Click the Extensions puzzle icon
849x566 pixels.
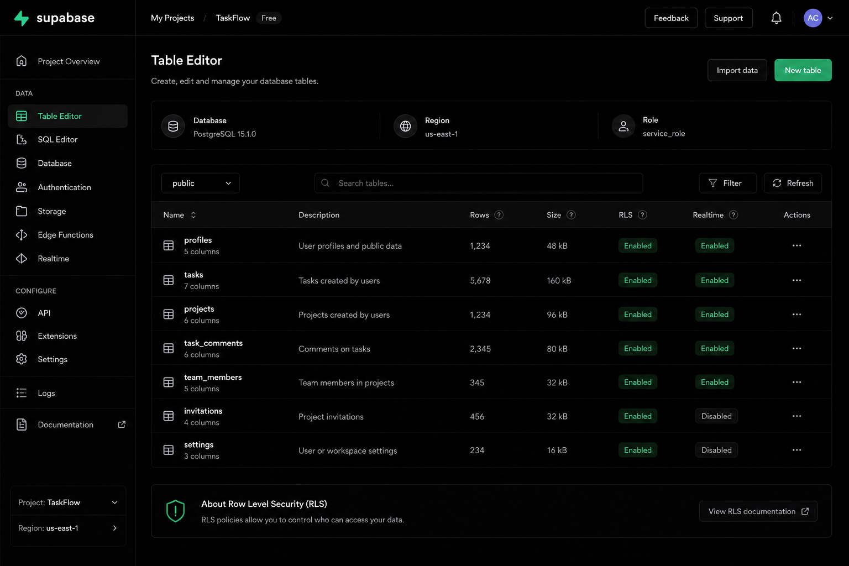pos(22,336)
